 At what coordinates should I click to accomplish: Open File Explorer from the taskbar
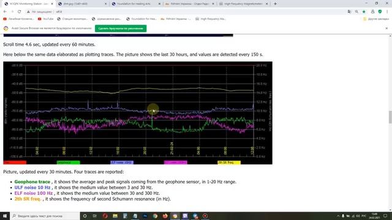coord(115,216)
